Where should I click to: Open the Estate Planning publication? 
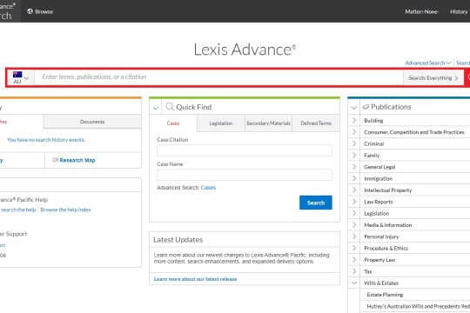(x=385, y=295)
